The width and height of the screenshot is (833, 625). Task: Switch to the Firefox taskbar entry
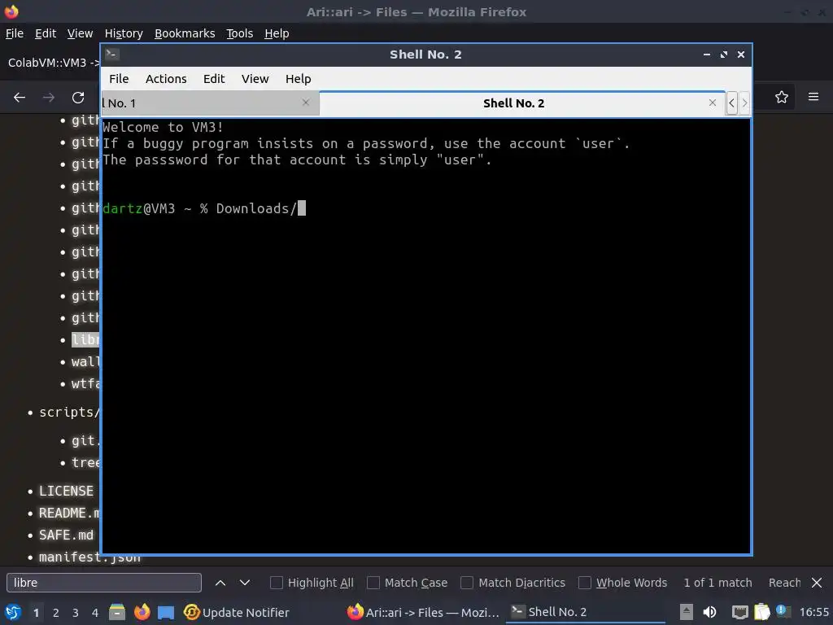click(x=423, y=612)
